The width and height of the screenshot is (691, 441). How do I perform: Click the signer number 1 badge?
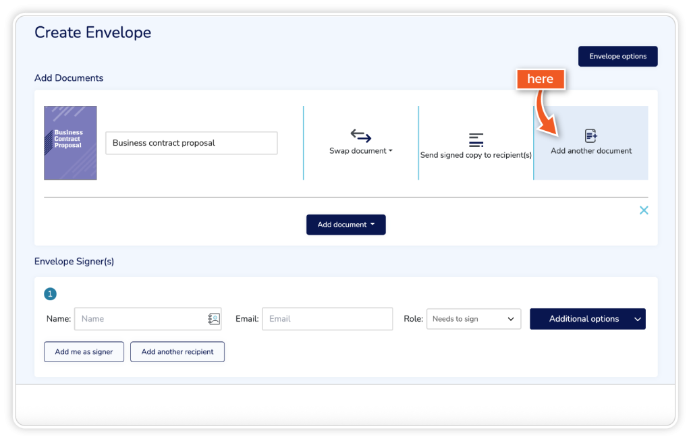[50, 294]
